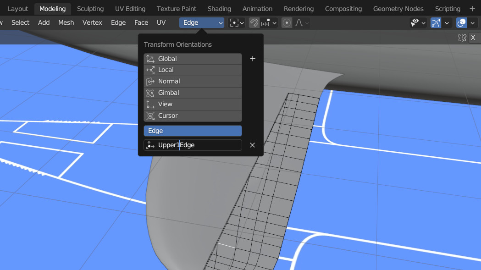Viewport: 481px width, 270px height.
Task: Select View transform orientation
Action: [193, 105]
